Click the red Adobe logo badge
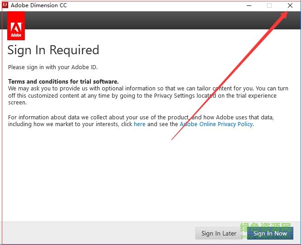 pos(16,26)
